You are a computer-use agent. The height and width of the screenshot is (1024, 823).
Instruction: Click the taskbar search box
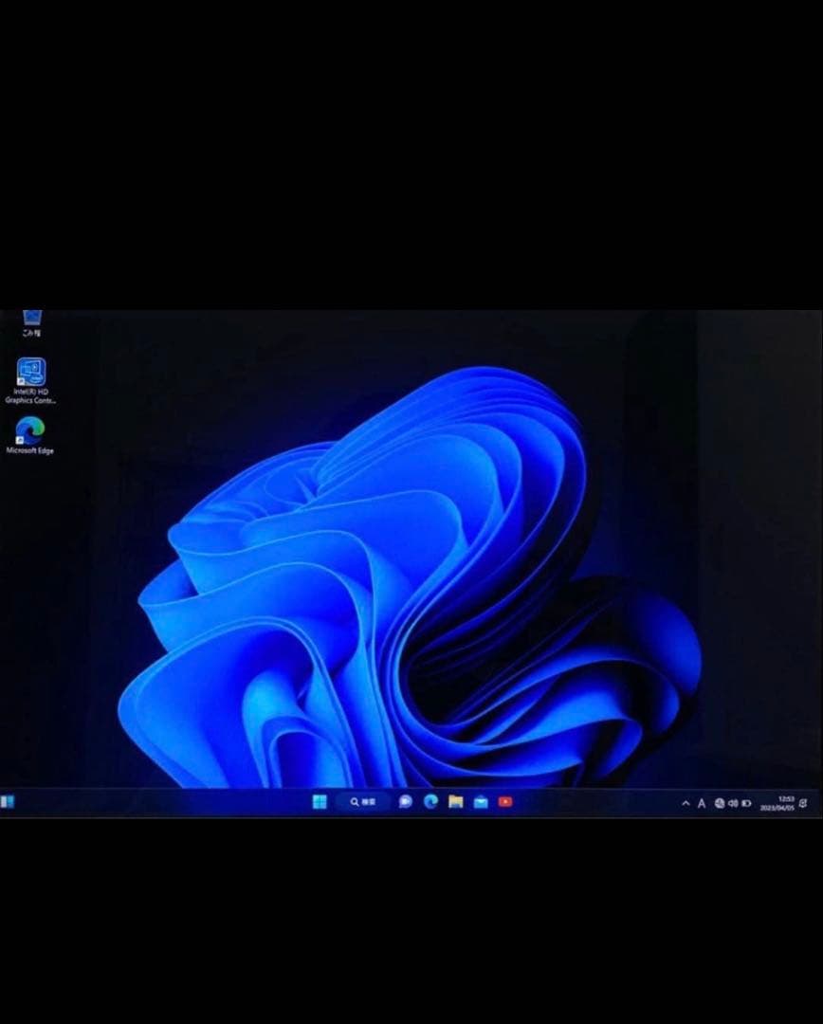(x=363, y=802)
